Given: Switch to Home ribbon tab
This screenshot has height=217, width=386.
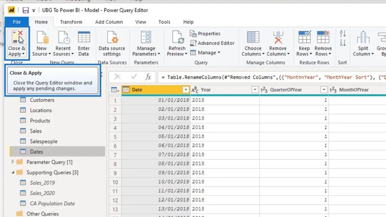Looking at the screenshot, I should tap(41, 22).
